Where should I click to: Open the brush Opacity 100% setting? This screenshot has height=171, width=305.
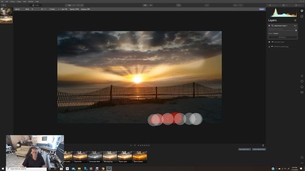pyautogui.click(x=74, y=9)
